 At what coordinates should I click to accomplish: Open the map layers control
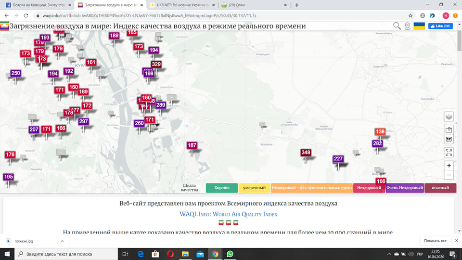click(449, 117)
